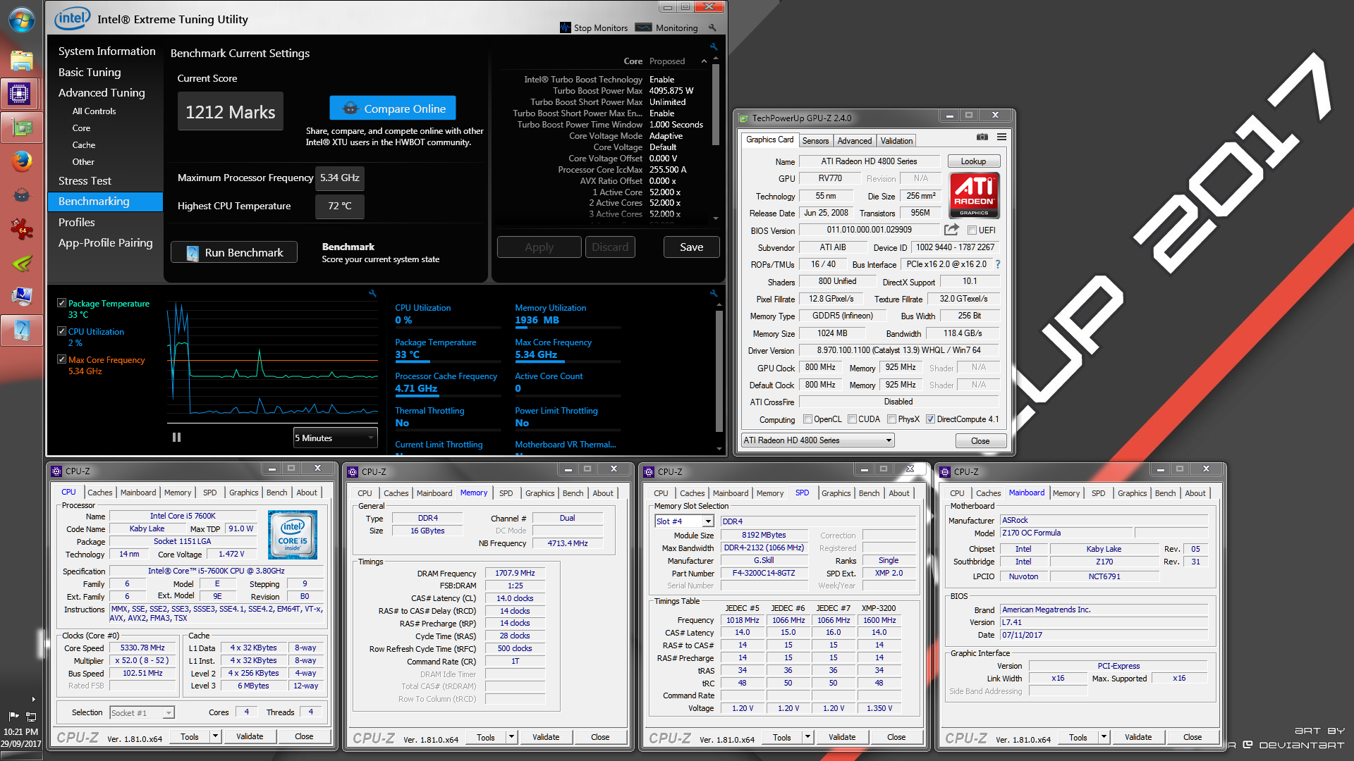This screenshot has width=1354, height=761.
Task: Open Windows Explorer from the taskbar
Action: pyautogui.click(x=21, y=61)
